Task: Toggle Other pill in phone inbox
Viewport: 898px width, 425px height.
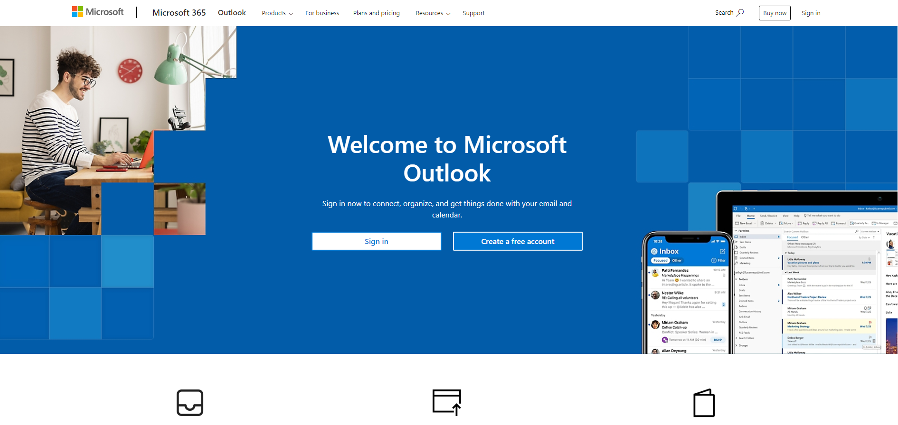Action: [x=677, y=260]
